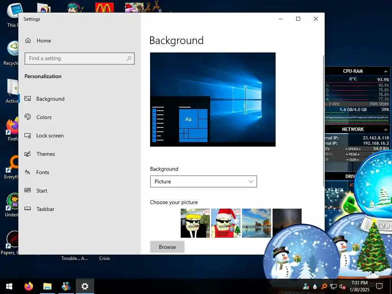
Task: Expand the Background Picture dropdown
Action: tap(204, 181)
